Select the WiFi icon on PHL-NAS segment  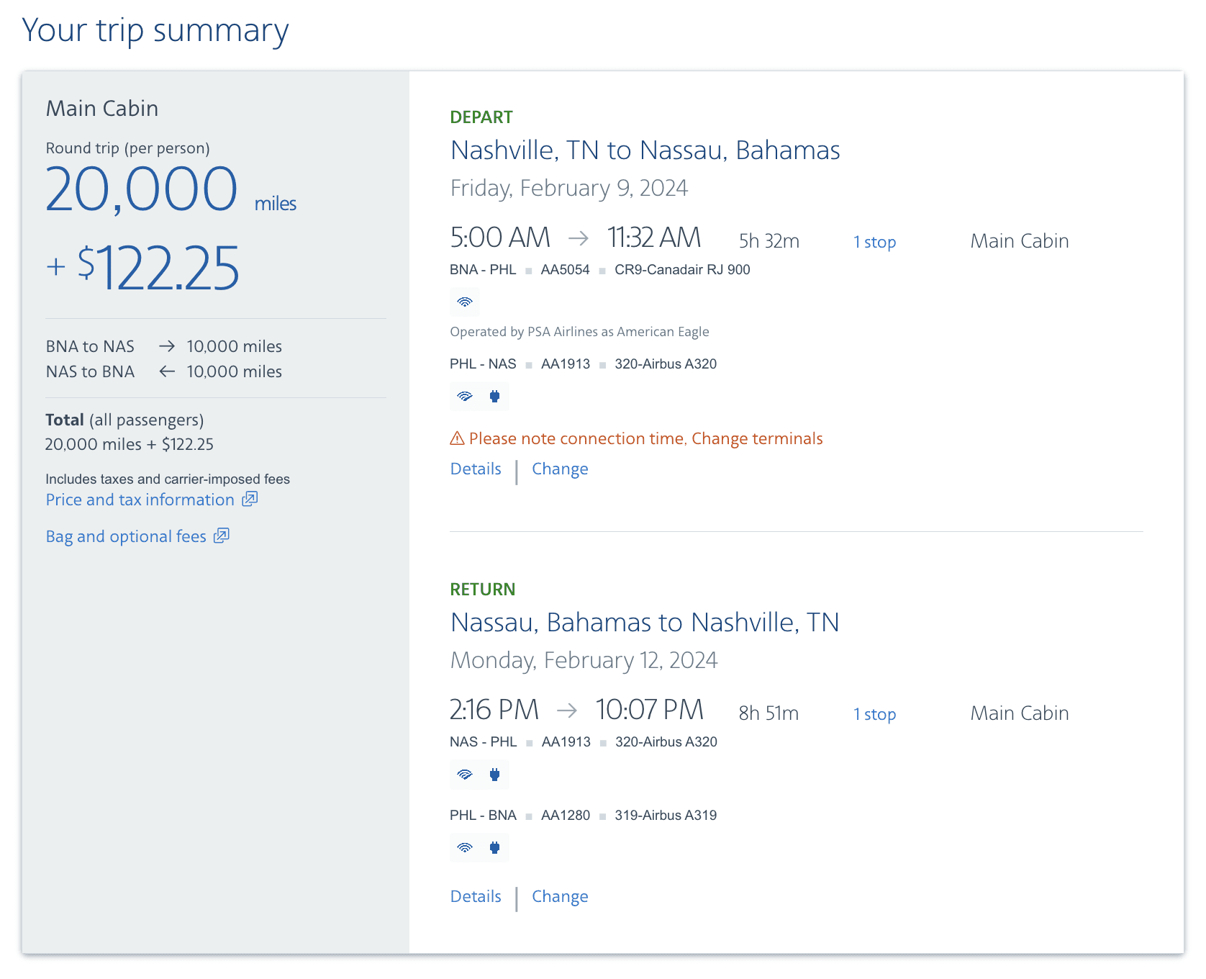click(465, 396)
